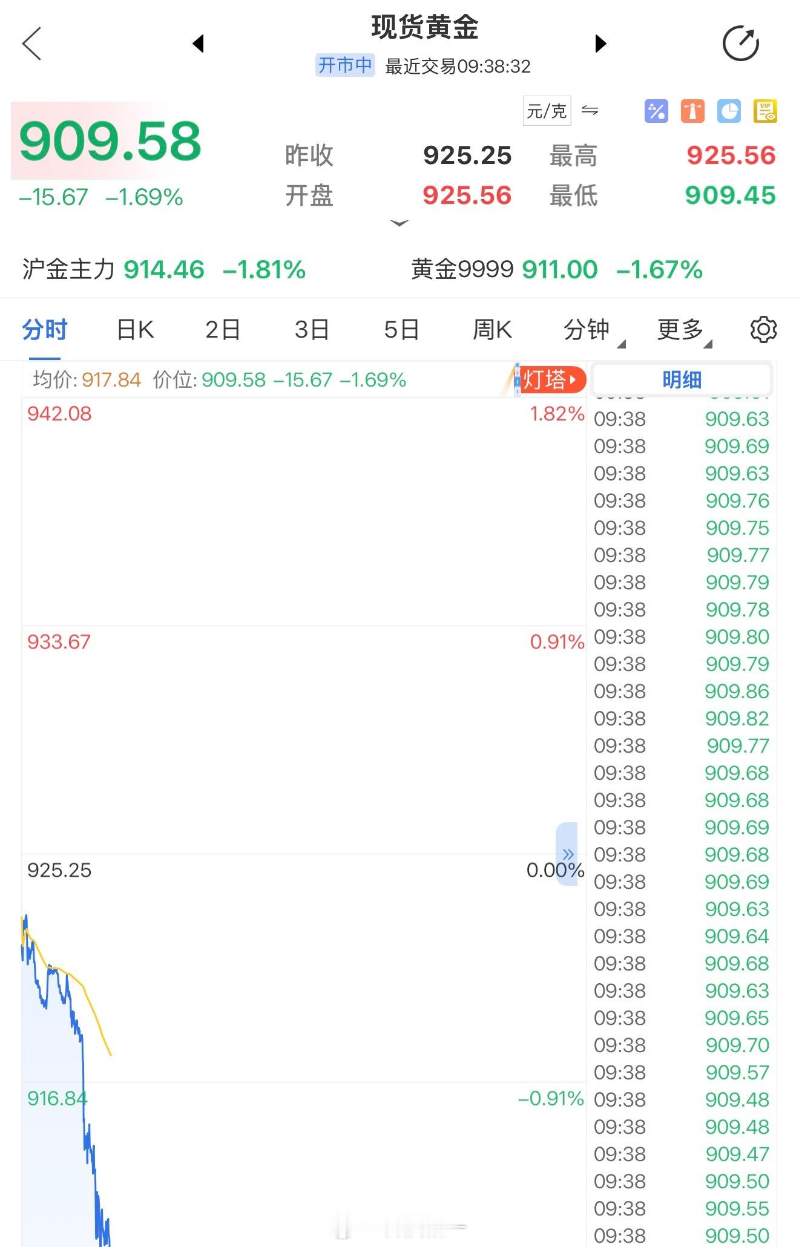Select the tick row priced 909.47
This screenshot has height=1247, width=799.
coord(682,1154)
